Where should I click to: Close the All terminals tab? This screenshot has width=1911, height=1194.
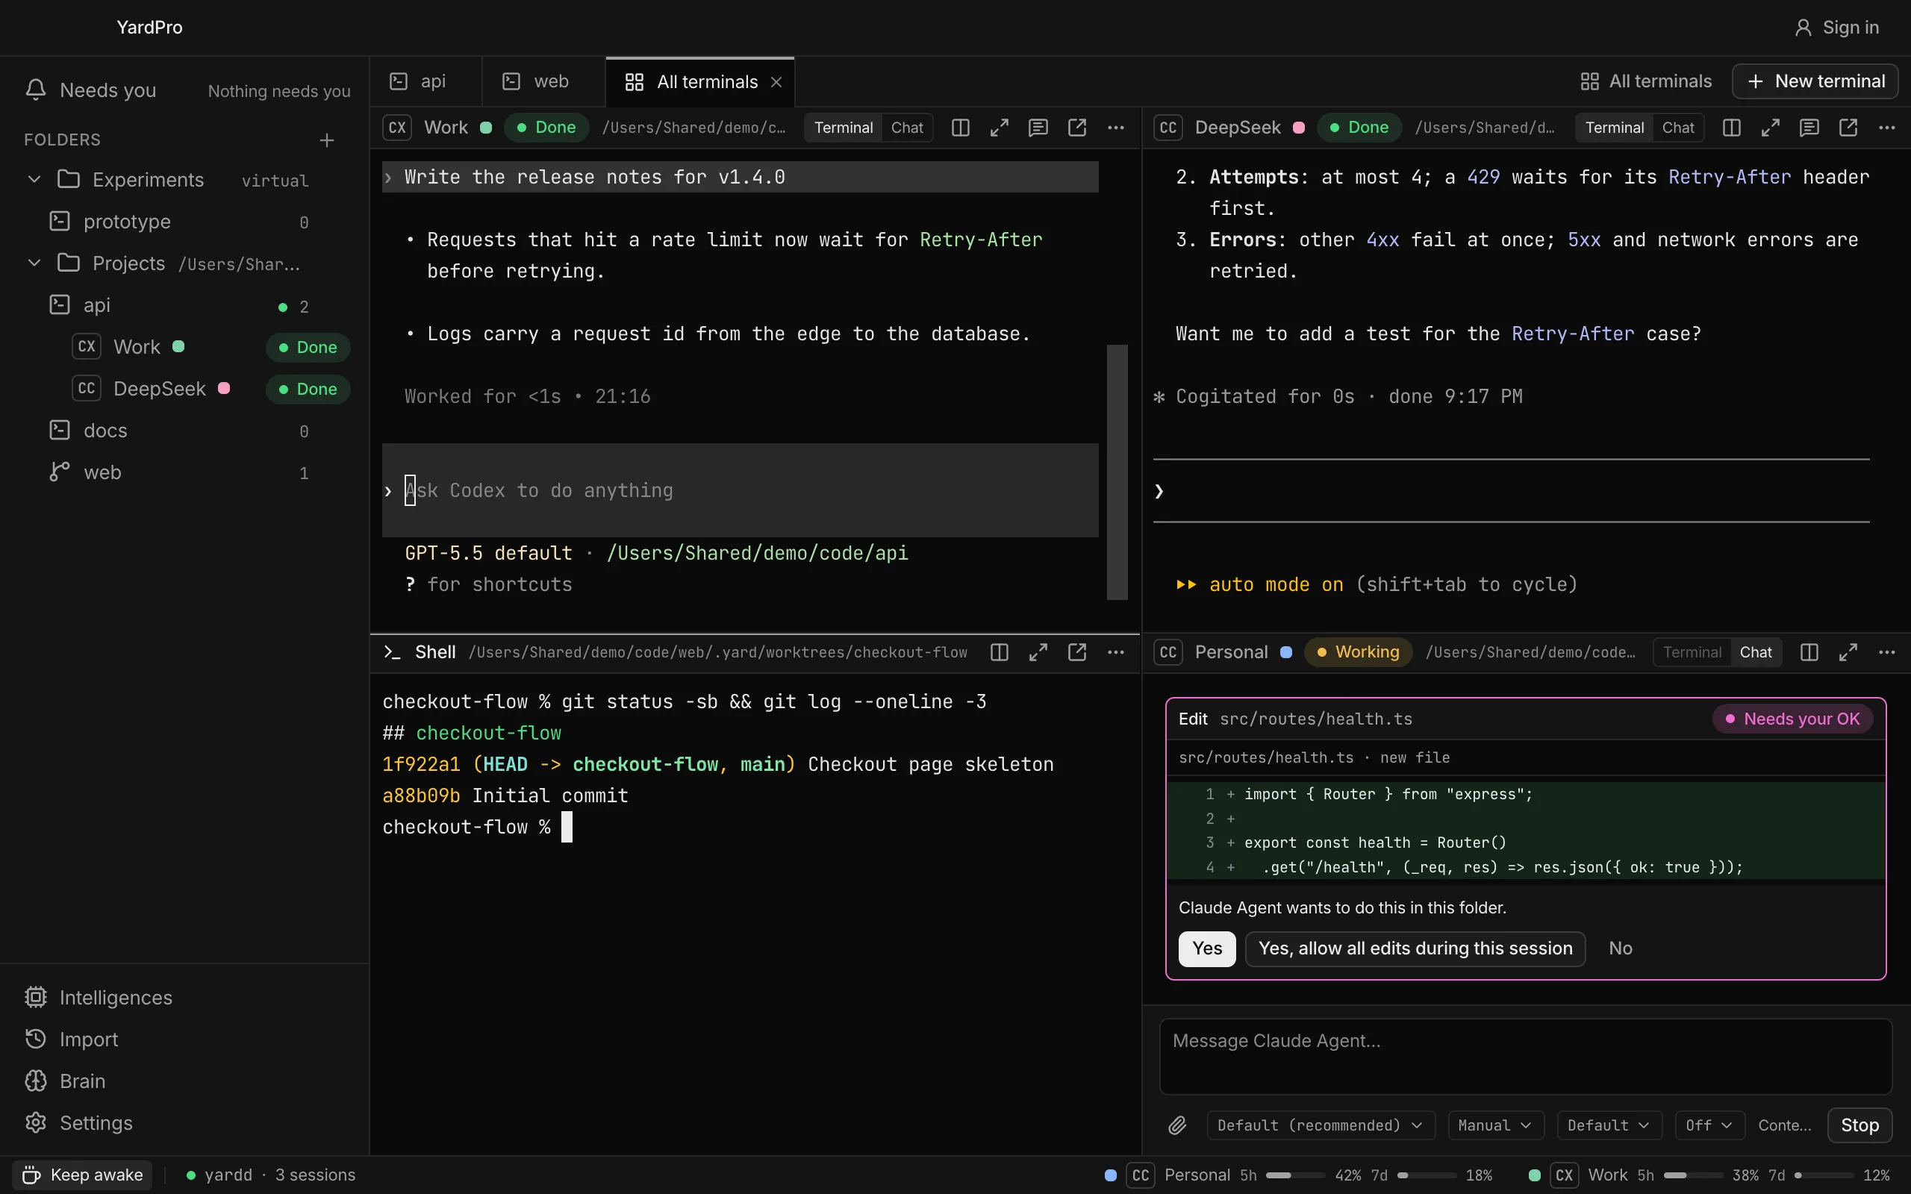click(776, 82)
